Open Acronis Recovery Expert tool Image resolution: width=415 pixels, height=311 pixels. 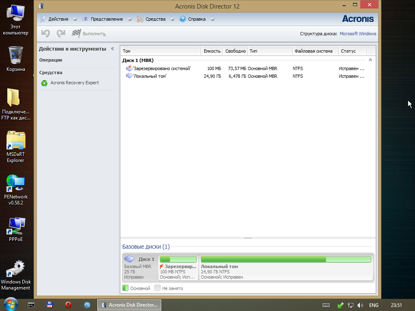tap(74, 83)
